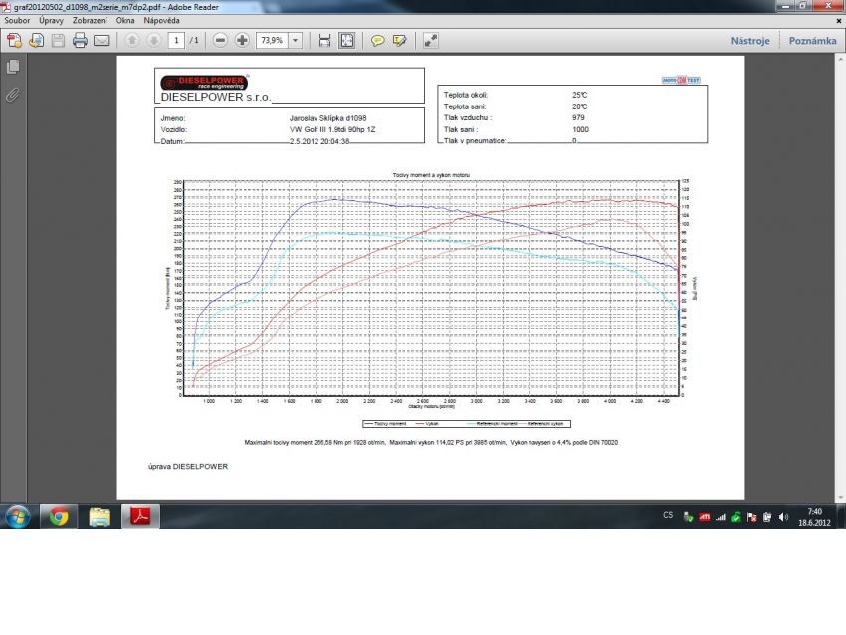Select the fit width scrolling icon
846x635 pixels.
[324, 40]
